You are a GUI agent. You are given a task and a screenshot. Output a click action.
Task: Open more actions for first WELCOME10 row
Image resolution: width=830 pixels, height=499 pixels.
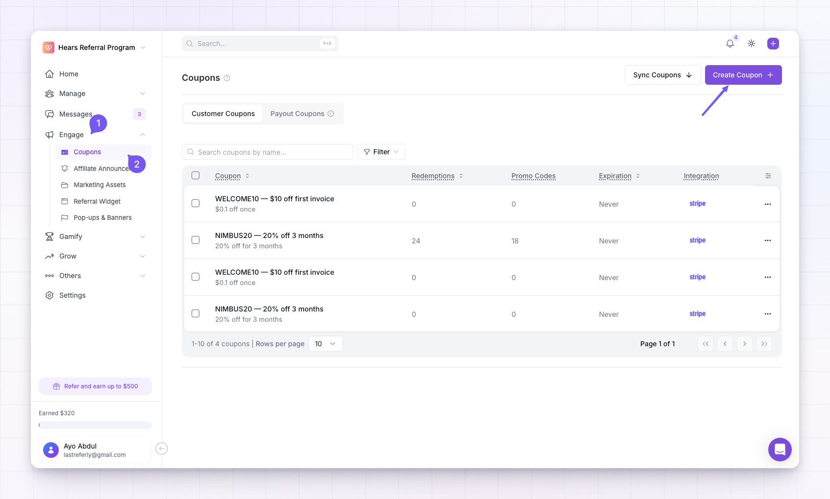pyautogui.click(x=768, y=204)
